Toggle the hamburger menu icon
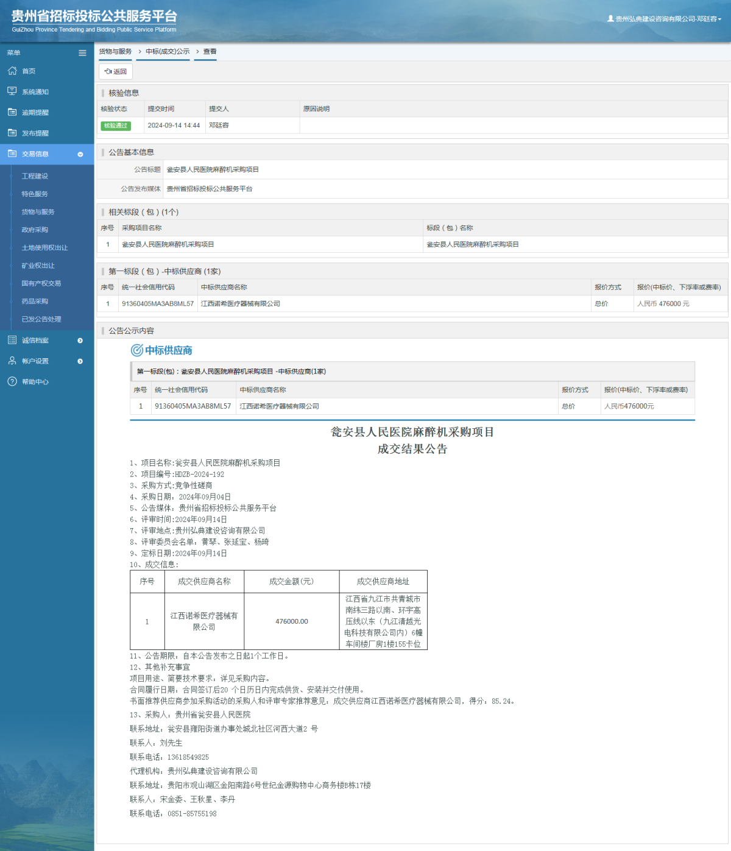The width and height of the screenshot is (731, 851). coord(82,53)
